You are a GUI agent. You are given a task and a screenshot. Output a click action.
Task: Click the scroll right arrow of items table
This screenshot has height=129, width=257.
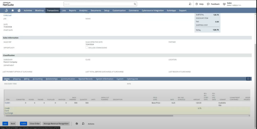[249, 116]
